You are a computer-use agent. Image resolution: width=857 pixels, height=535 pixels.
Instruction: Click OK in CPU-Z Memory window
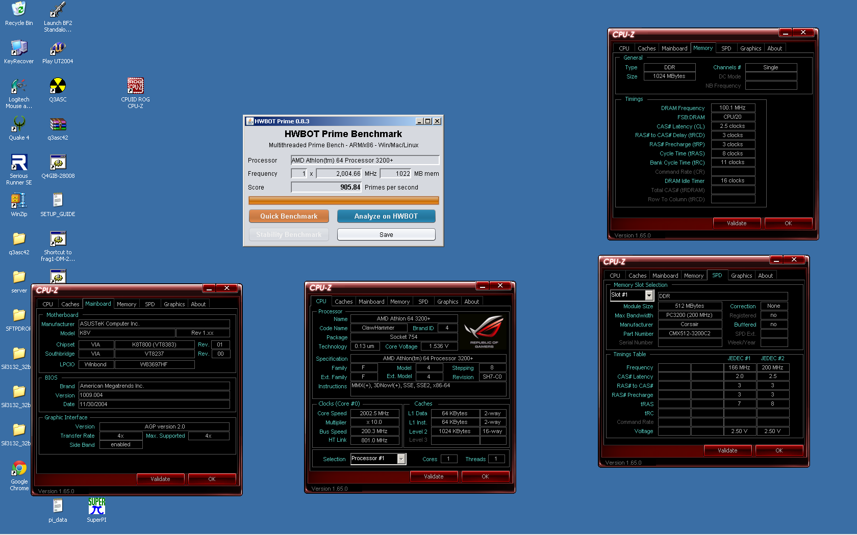click(x=788, y=223)
